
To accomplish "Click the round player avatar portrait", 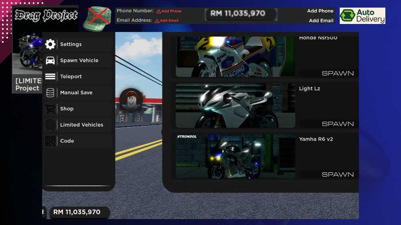I will click(131, 100).
